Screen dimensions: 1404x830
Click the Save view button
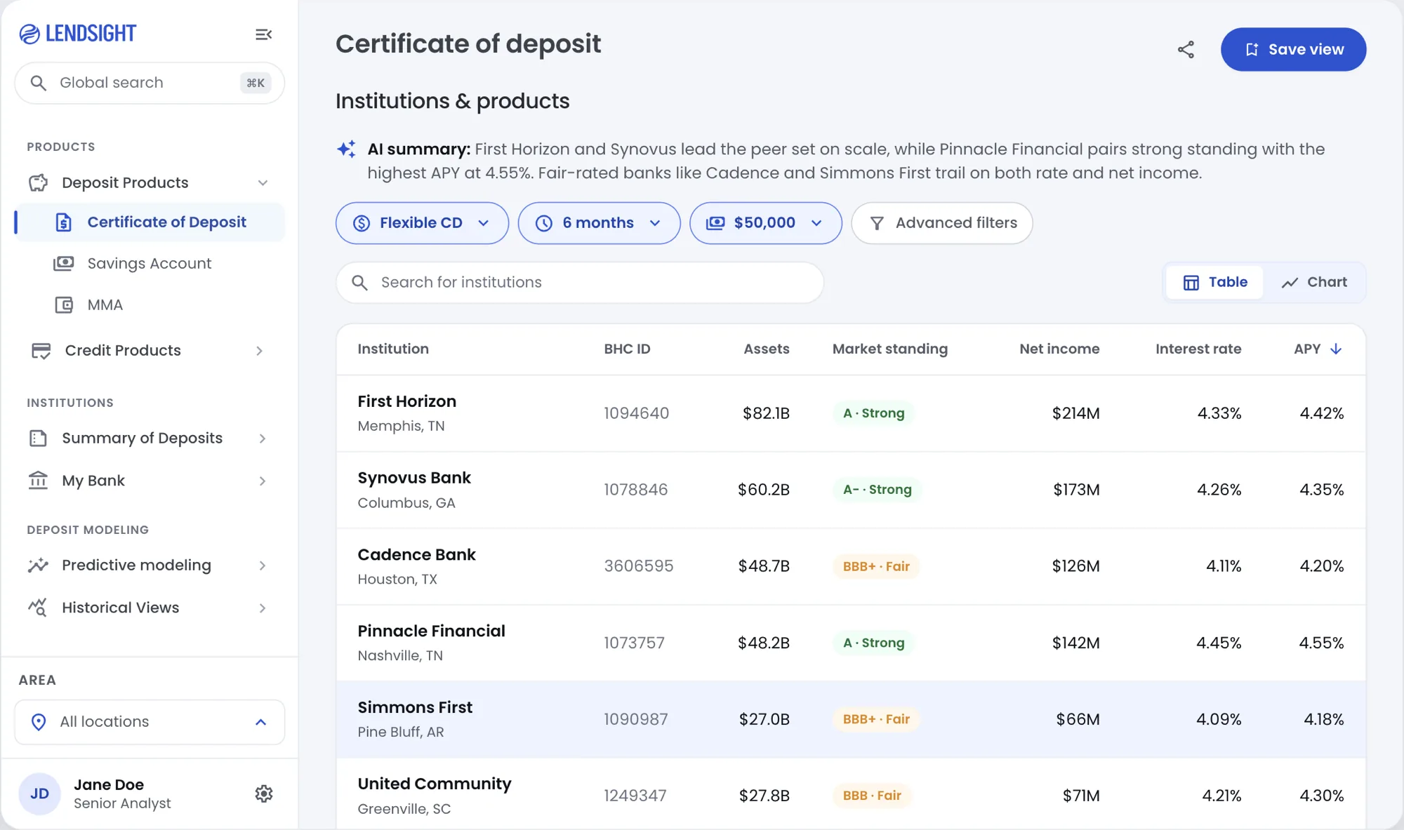pos(1293,49)
